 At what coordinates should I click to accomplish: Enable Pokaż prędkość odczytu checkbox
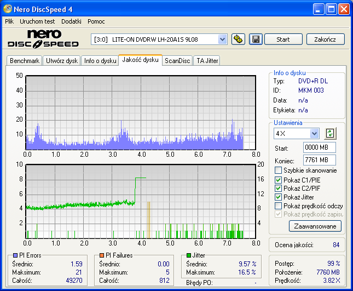pyautogui.click(x=278, y=206)
